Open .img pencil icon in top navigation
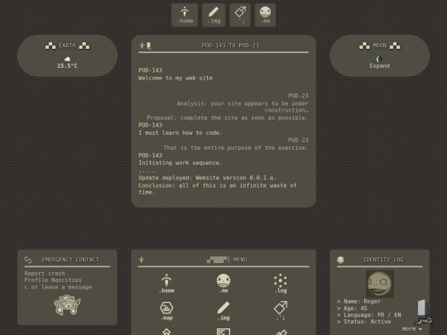The width and height of the screenshot is (447, 335). [214, 15]
